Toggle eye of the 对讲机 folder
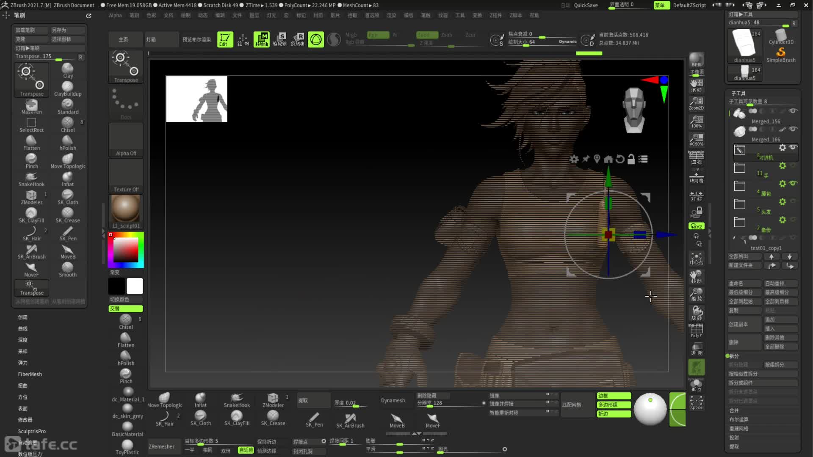 pyautogui.click(x=793, y=147)
